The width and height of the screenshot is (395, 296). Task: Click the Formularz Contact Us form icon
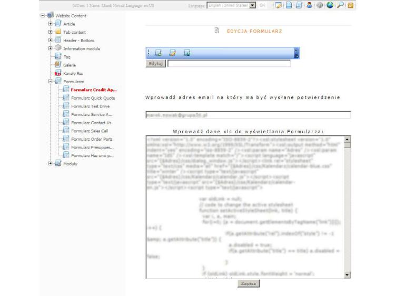pos(66,122)
